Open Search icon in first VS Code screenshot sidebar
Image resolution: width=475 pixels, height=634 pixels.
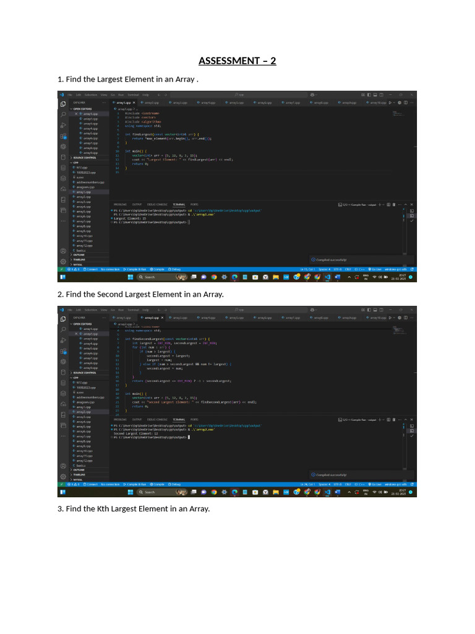click(63, 115)
